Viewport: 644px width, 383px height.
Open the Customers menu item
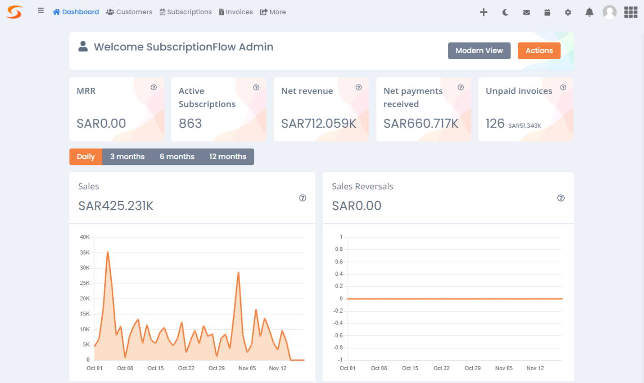click(129, 12)
